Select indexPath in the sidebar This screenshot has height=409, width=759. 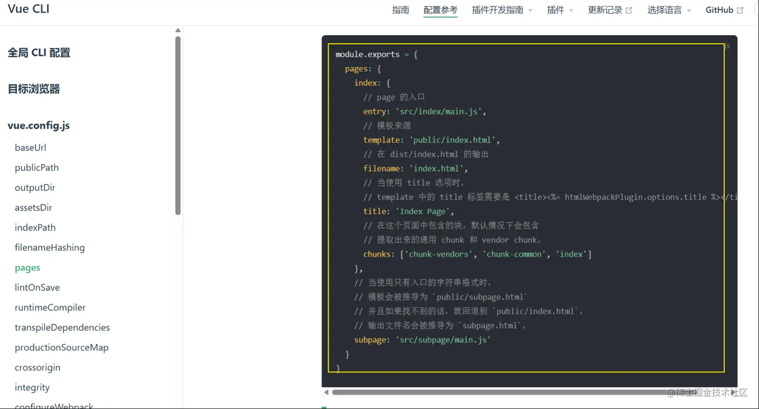35,228
